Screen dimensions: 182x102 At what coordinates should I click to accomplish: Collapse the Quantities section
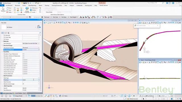2,52
